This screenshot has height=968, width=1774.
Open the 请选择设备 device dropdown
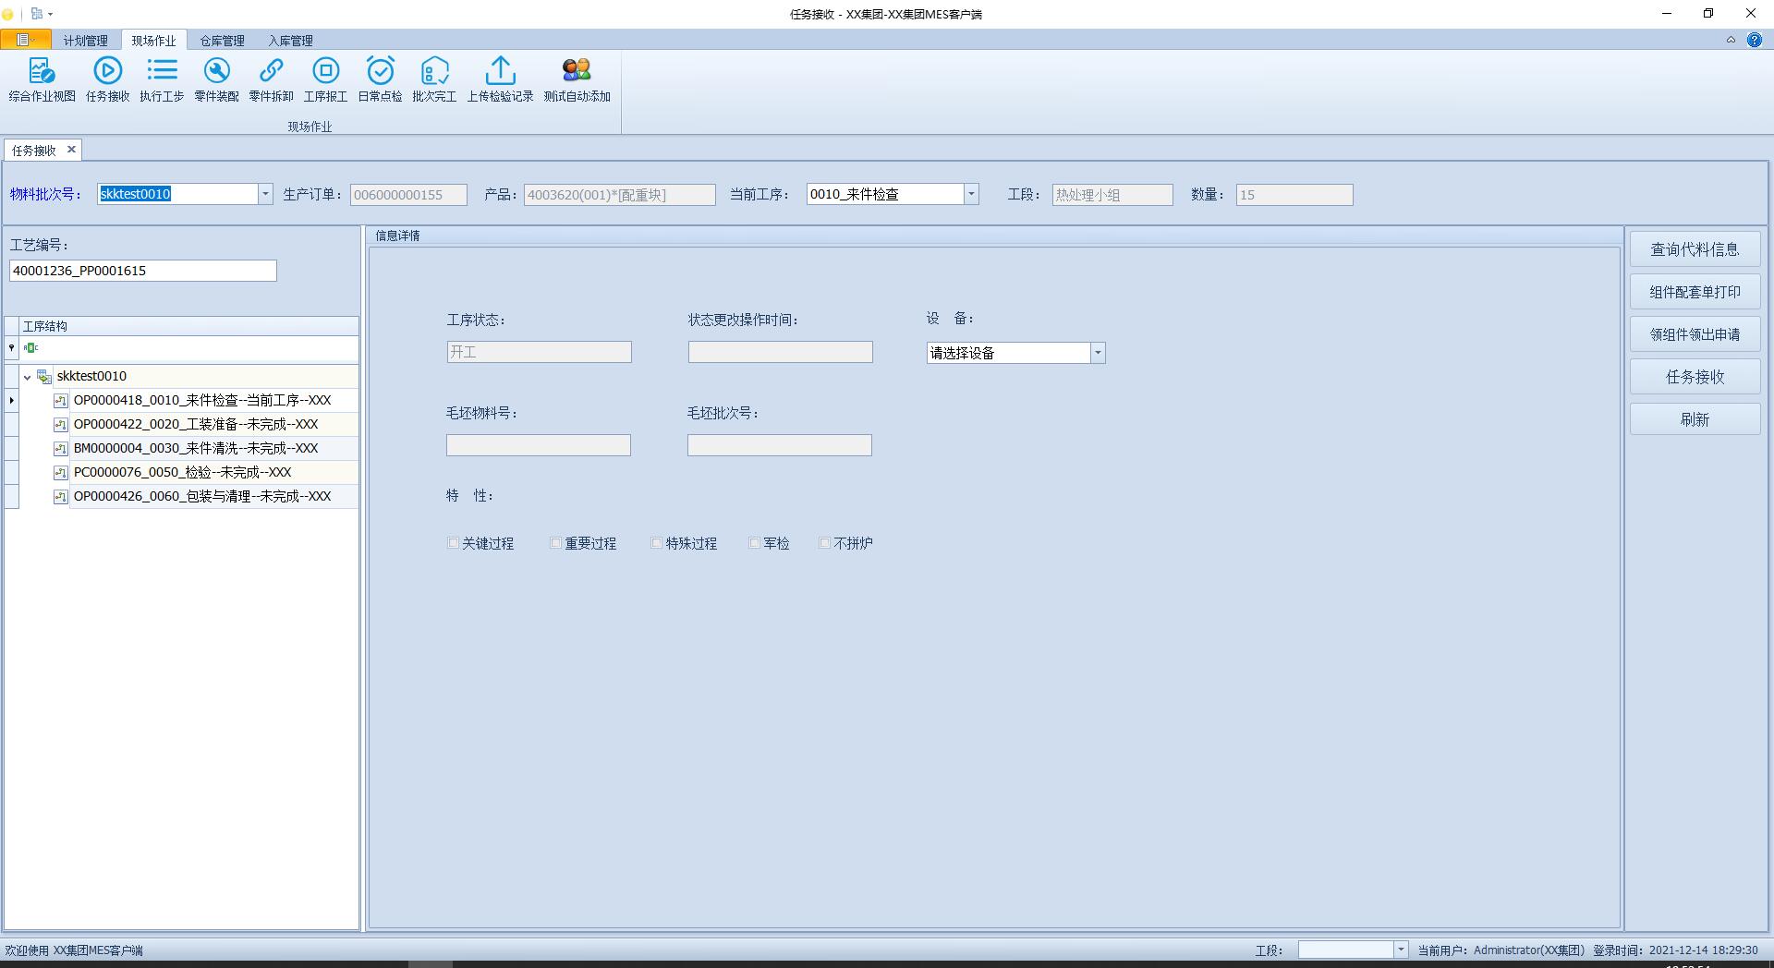(x=1097, y=353)
